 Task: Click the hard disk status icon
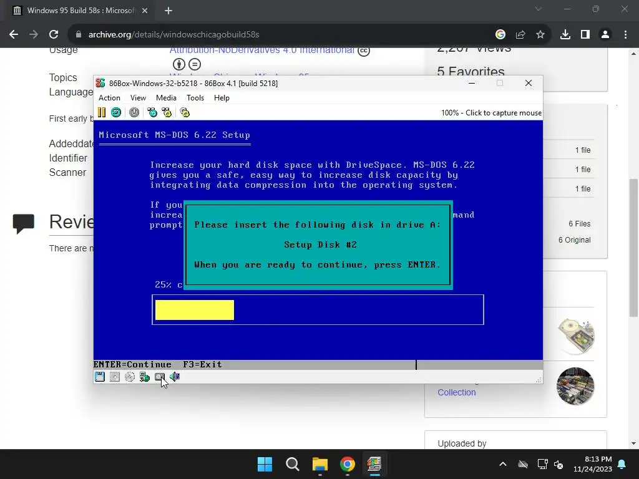pyautogui.click(x=159, y=377)
